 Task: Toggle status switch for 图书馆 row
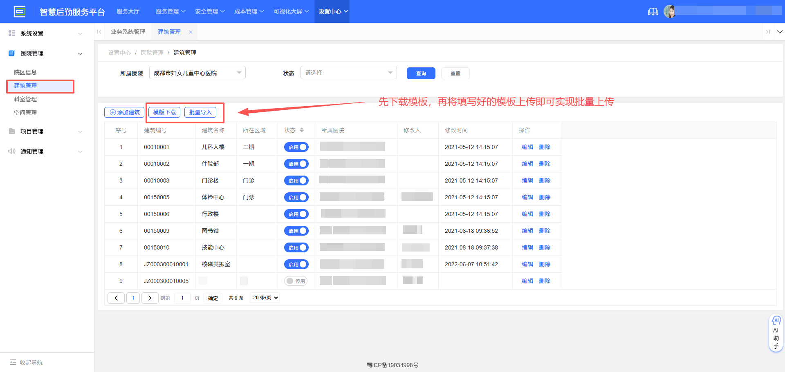tap(296, 231)
